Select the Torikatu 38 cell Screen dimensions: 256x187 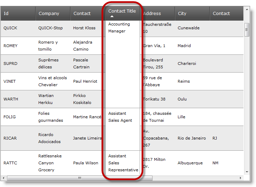point(157,99)
